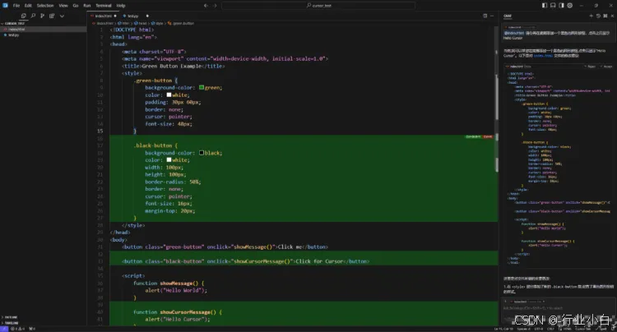This screenshot has width=617, height=332.
Task: Toggle the right chat pane layout button
Action: click(562, 6)
